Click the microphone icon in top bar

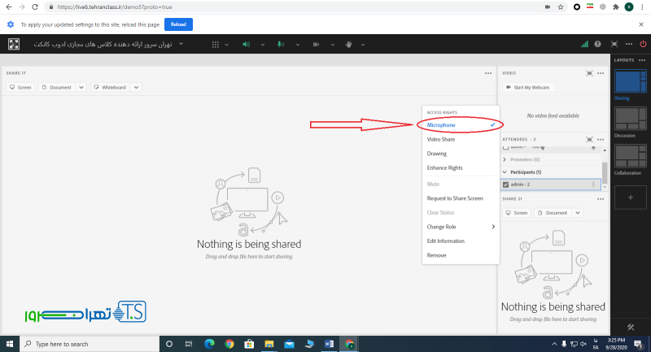pyautogui.click(x=279, y=44)
